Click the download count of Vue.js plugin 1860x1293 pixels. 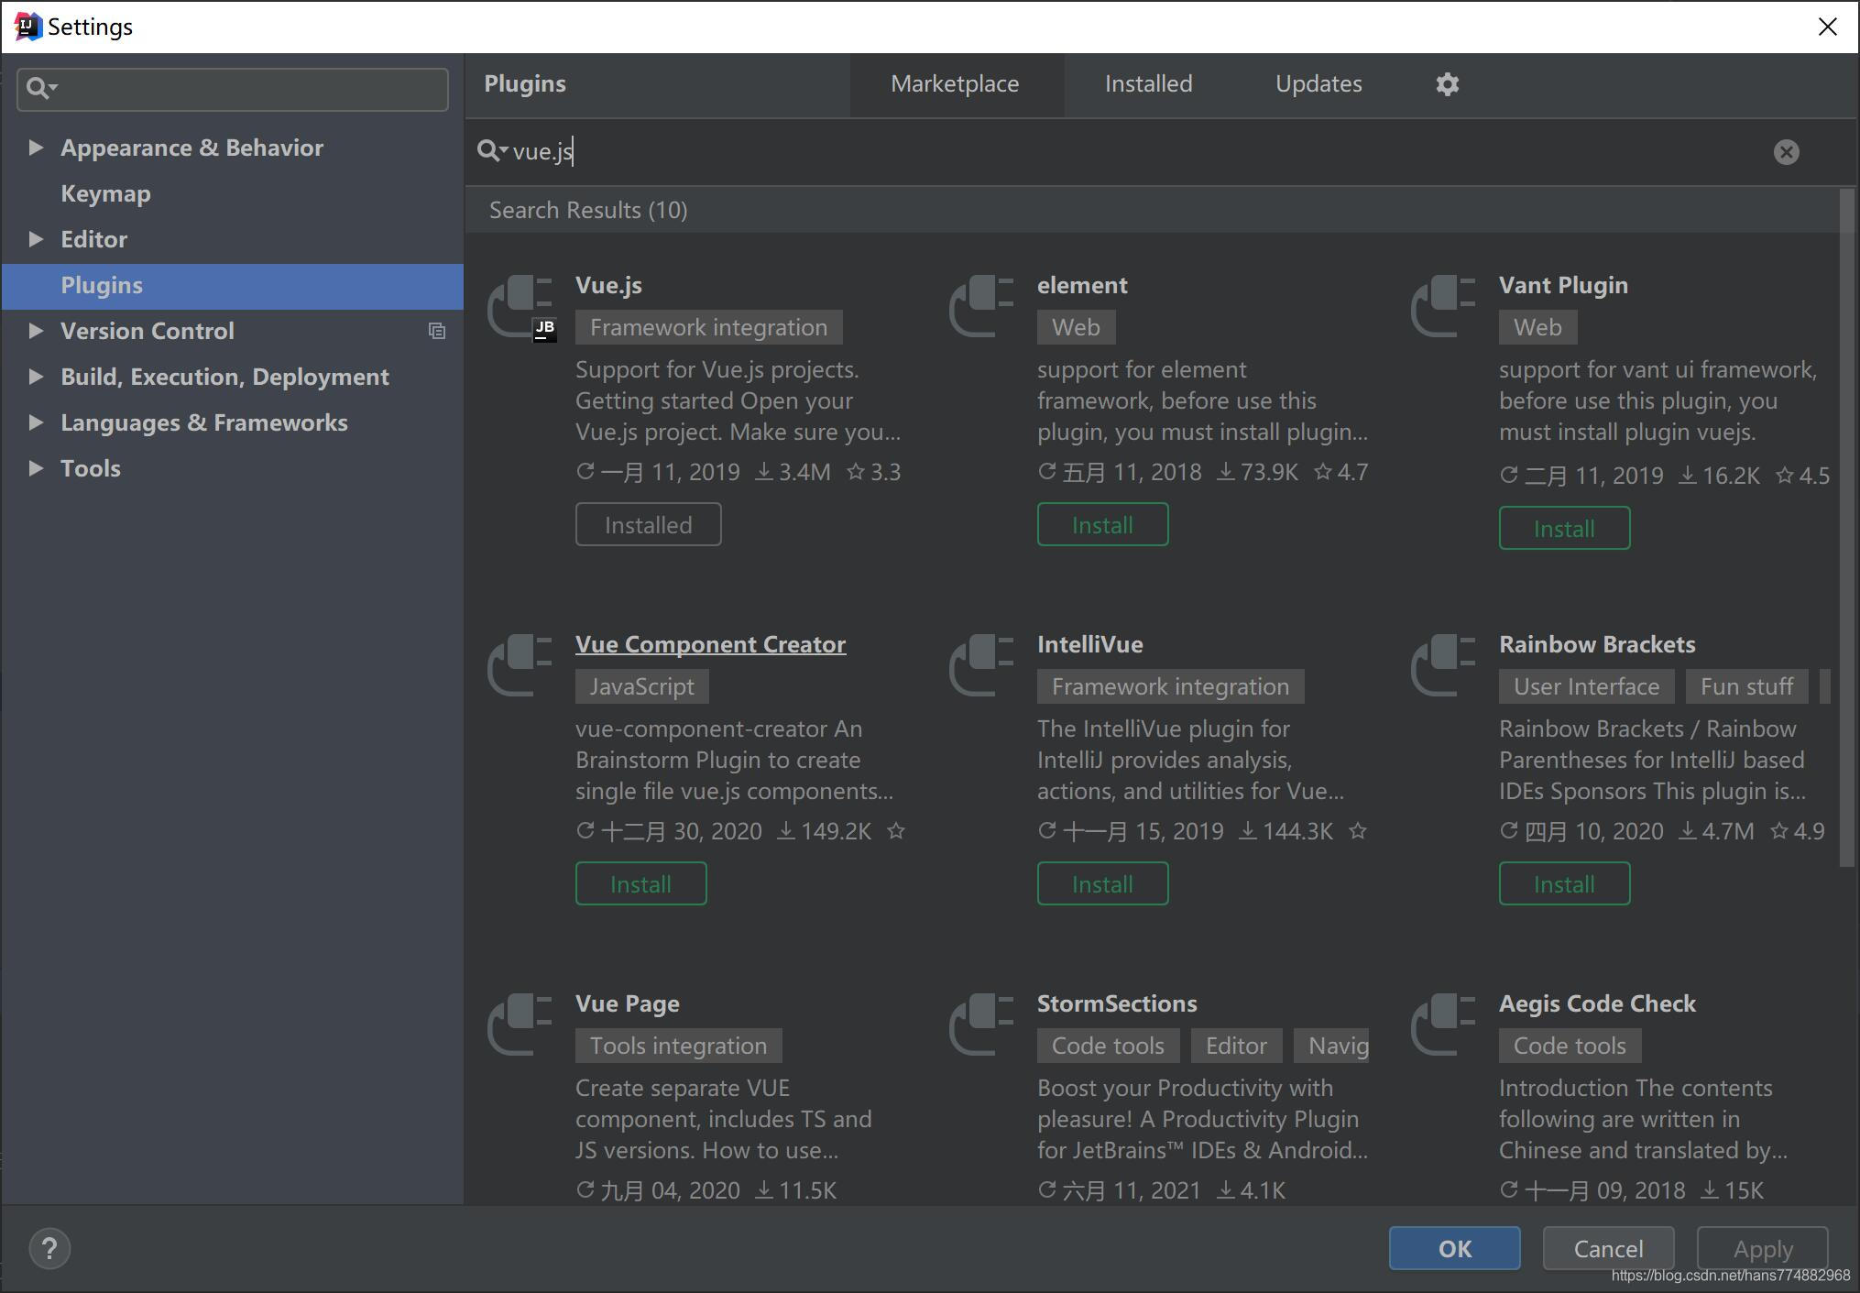point(793,472)
